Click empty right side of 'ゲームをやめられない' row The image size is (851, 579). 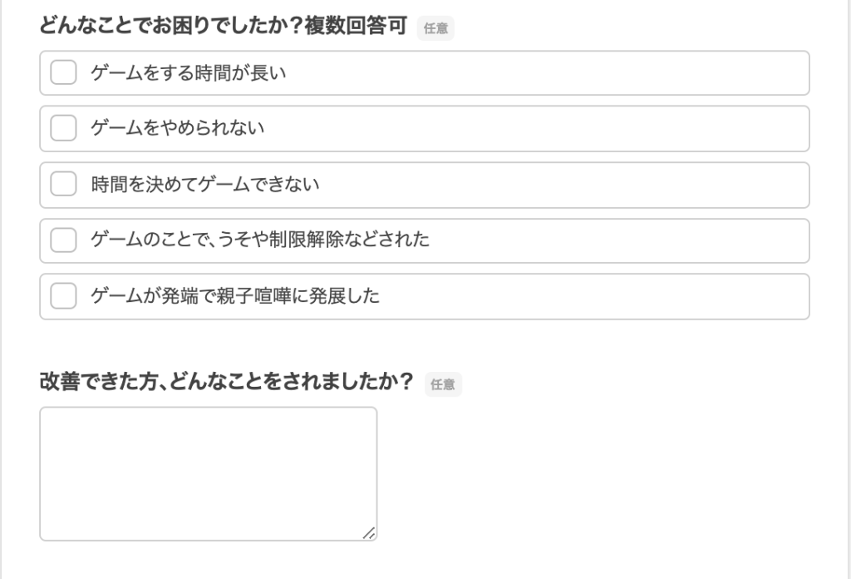[597, 129]
